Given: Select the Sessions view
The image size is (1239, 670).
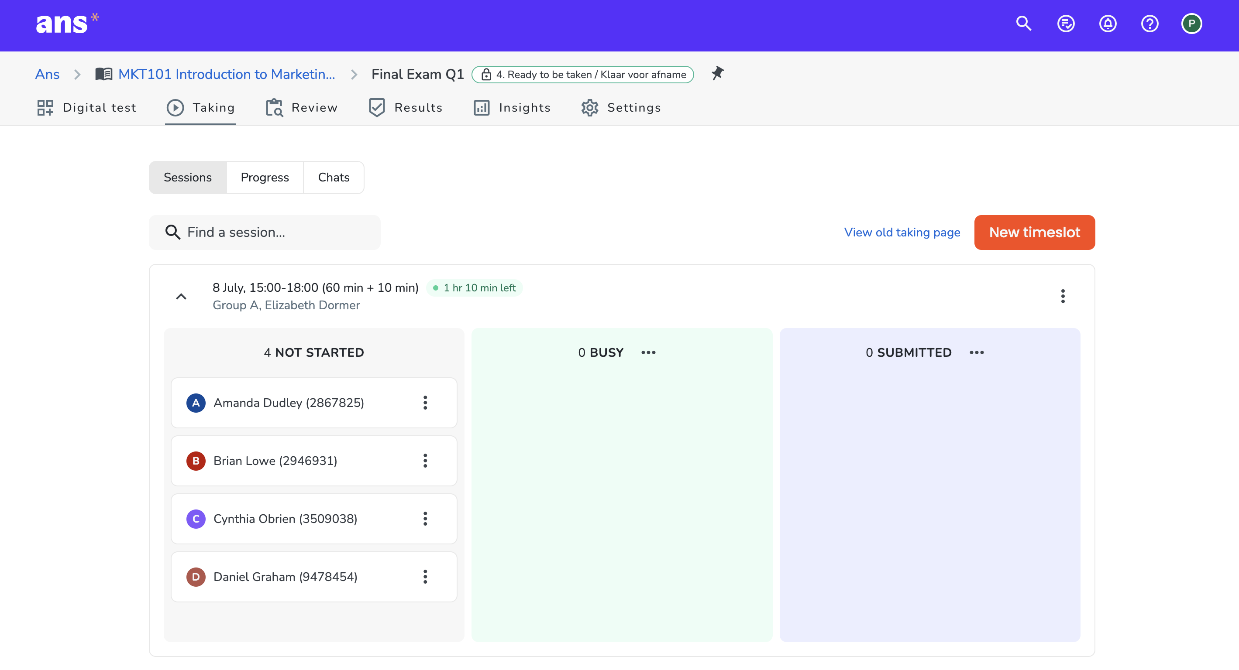Looking at the screenshot, I should (x=188, y=178).
